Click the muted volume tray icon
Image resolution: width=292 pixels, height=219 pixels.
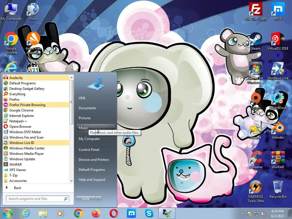click(x=263, y=214)
